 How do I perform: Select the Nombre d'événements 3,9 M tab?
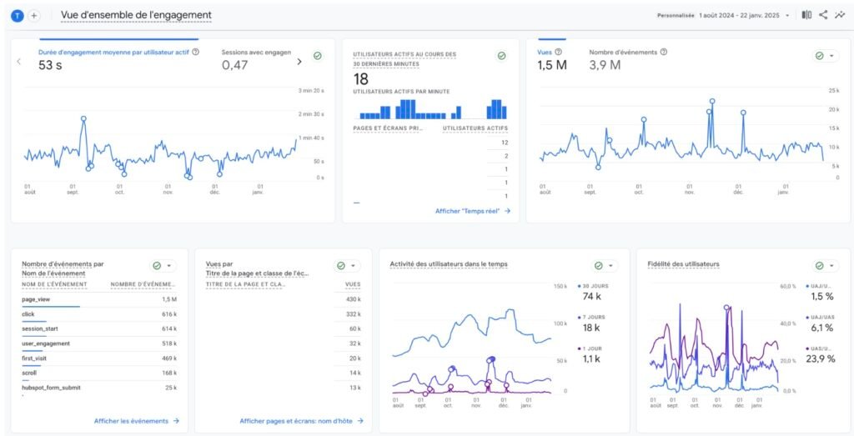(627, 59)
